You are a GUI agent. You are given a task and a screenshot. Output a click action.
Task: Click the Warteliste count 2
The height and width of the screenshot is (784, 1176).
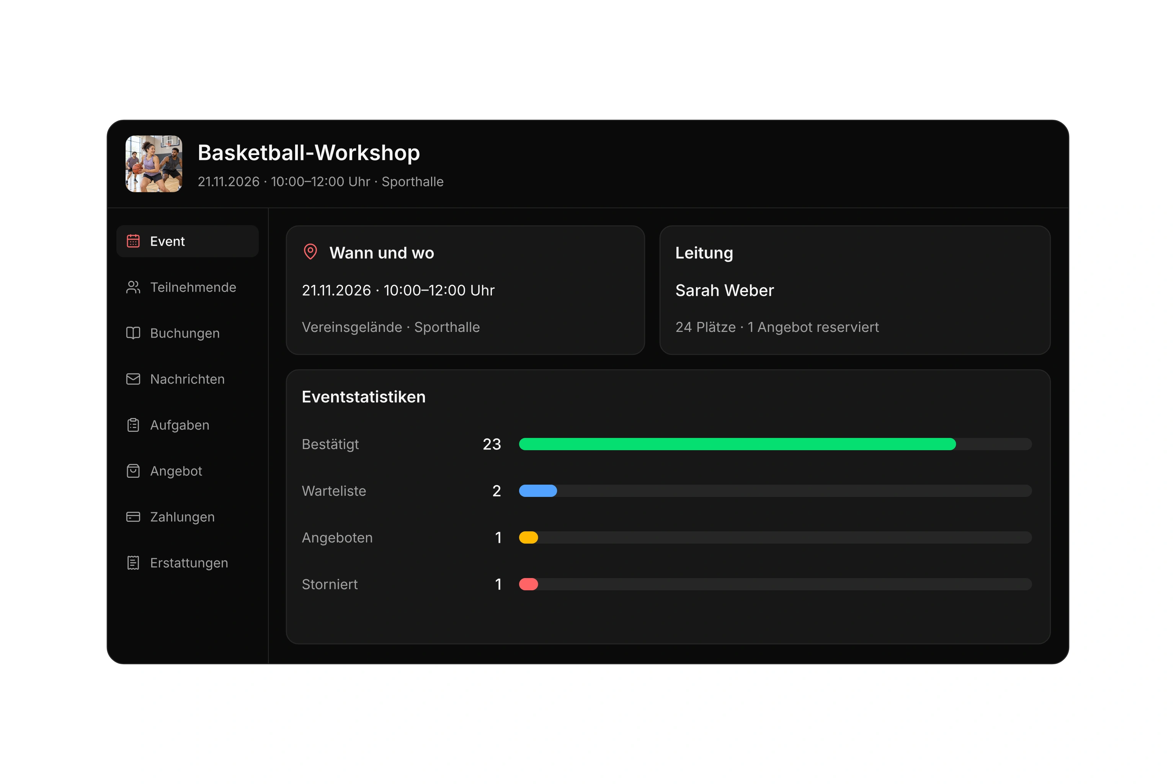click(497, 490)
